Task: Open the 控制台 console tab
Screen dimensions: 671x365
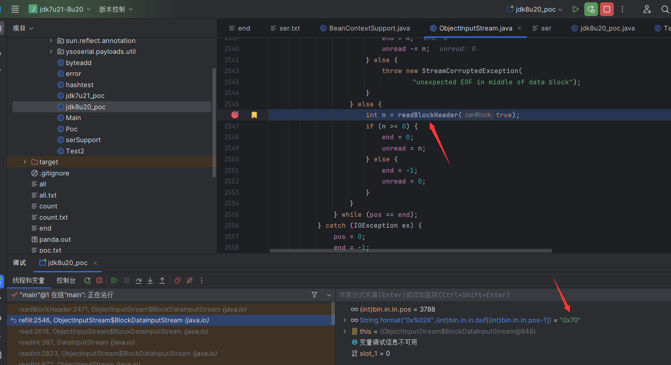Action: click(x=66, y=280)
